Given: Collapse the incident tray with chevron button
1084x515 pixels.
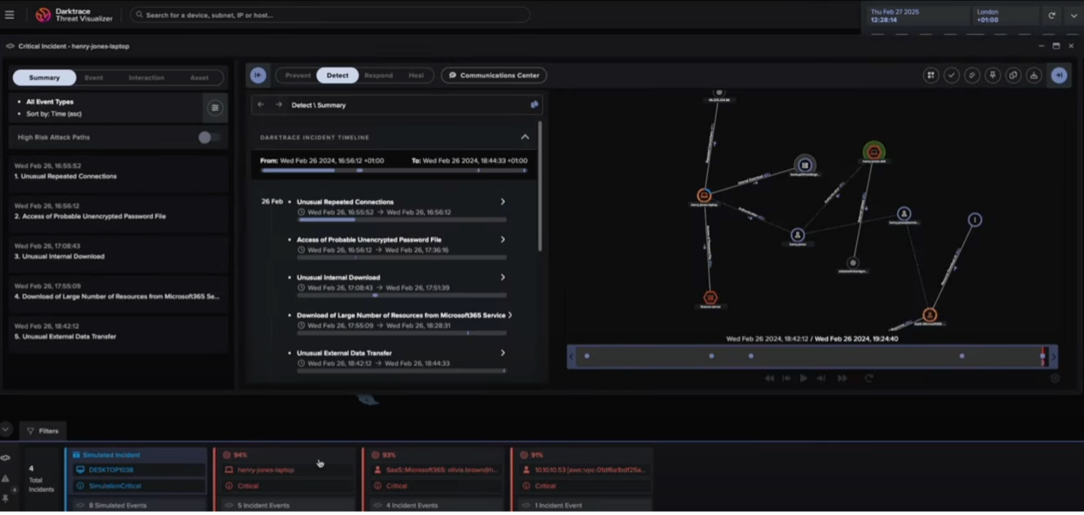Looking at the screenshot, I should [x=6, y=429].
